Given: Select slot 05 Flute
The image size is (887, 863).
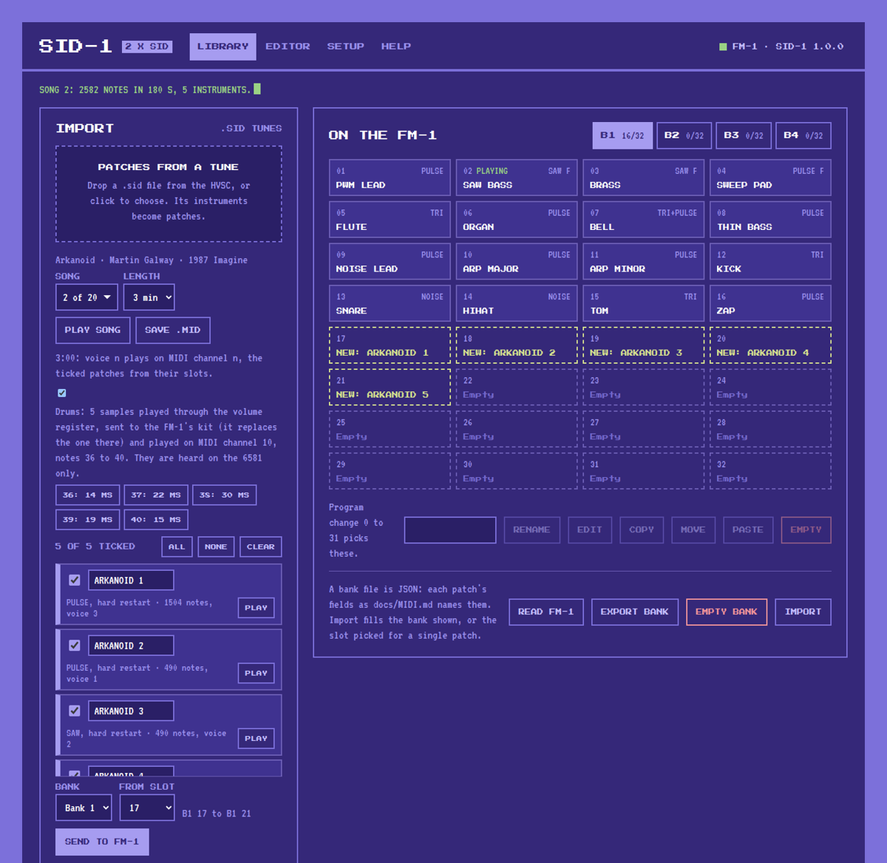Looking at the screenshot, I should [390, 220].
